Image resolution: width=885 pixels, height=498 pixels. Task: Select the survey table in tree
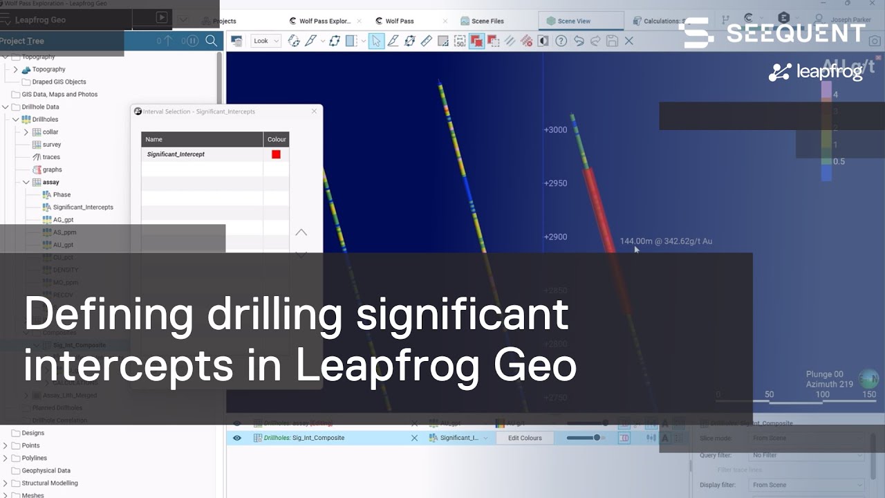tap(52, 145)
